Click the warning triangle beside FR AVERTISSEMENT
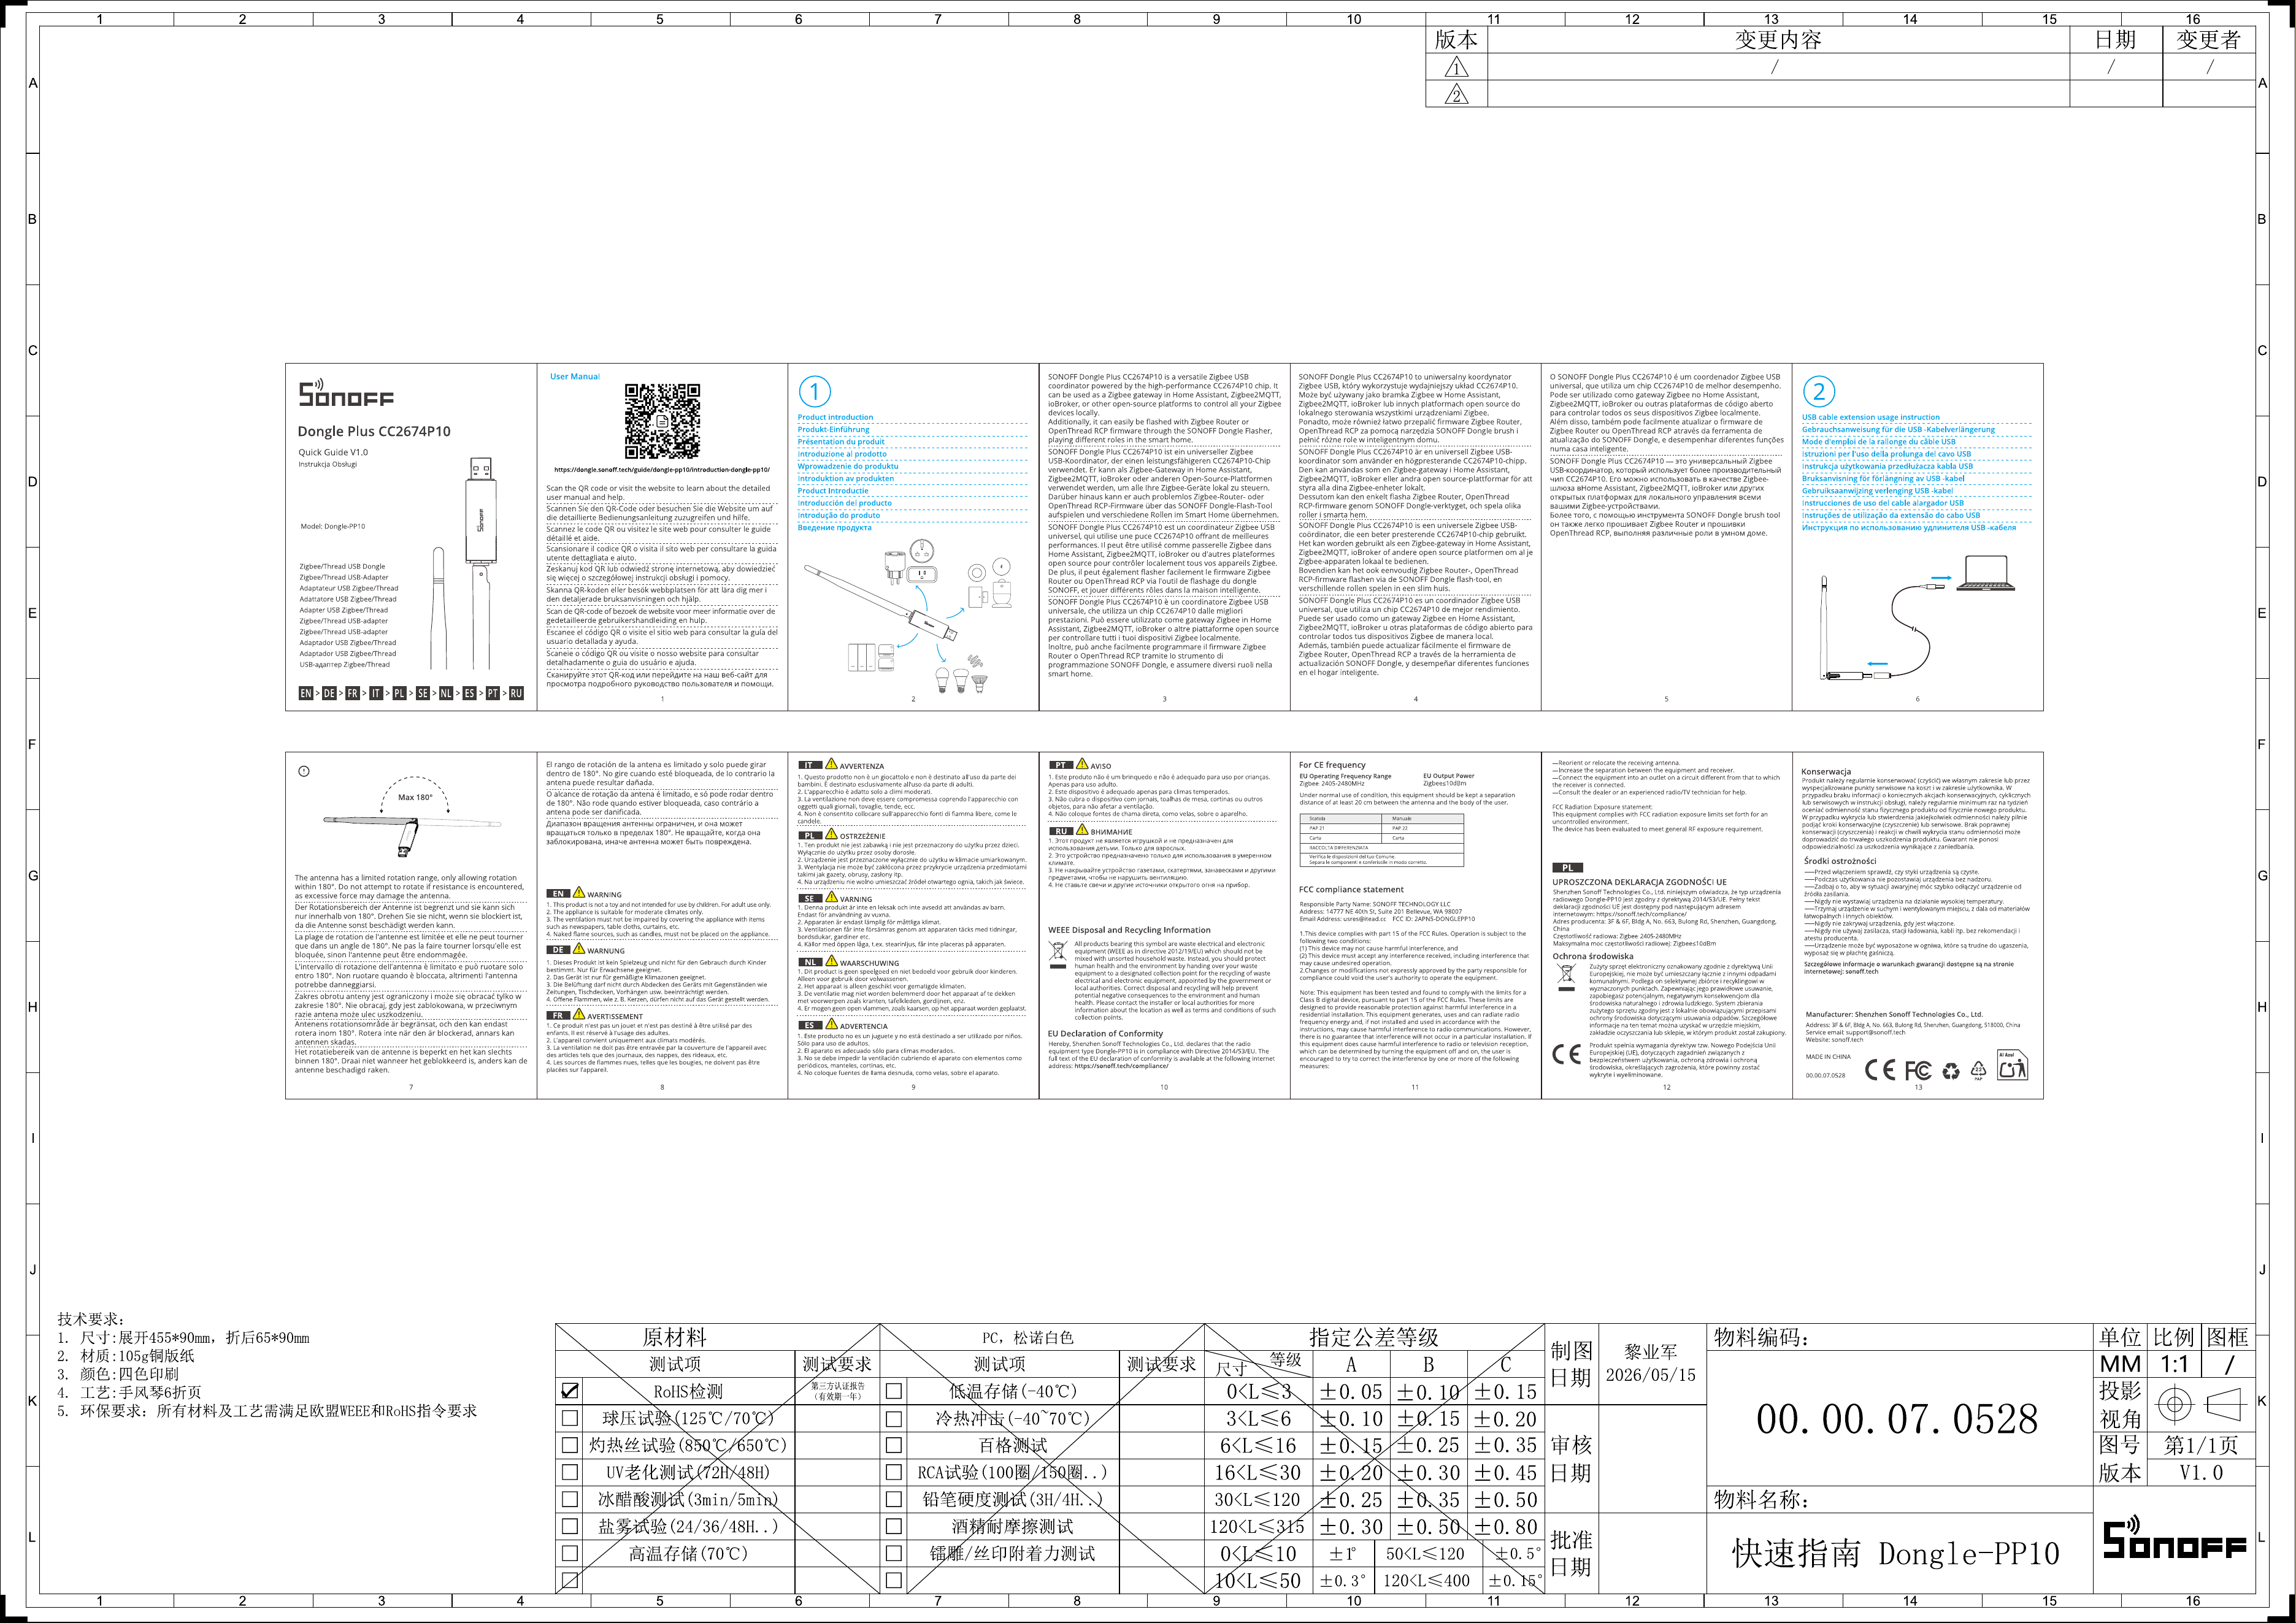The image size is (2296, 1623). (578, 1014)
